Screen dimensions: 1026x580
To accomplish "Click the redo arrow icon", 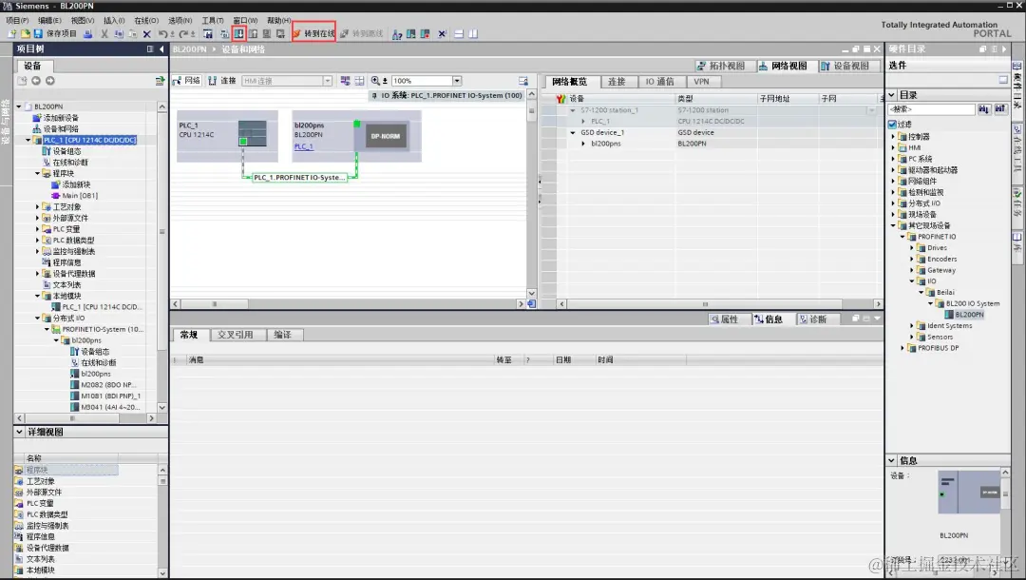I will (184, 33).
